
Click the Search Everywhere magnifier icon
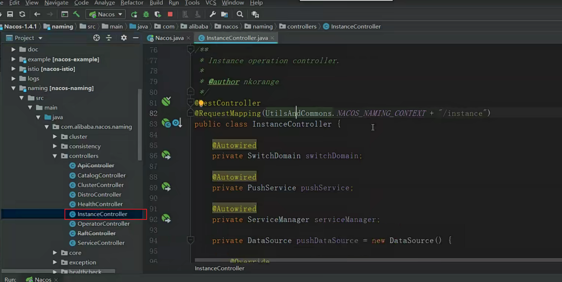(x=240, y=14)
